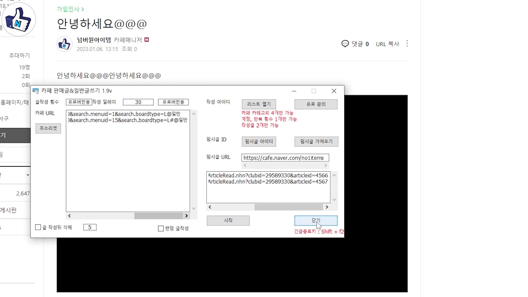Click the author profile avatar icon
Viewport: 528px width, 297px height.
click(64, 44)
